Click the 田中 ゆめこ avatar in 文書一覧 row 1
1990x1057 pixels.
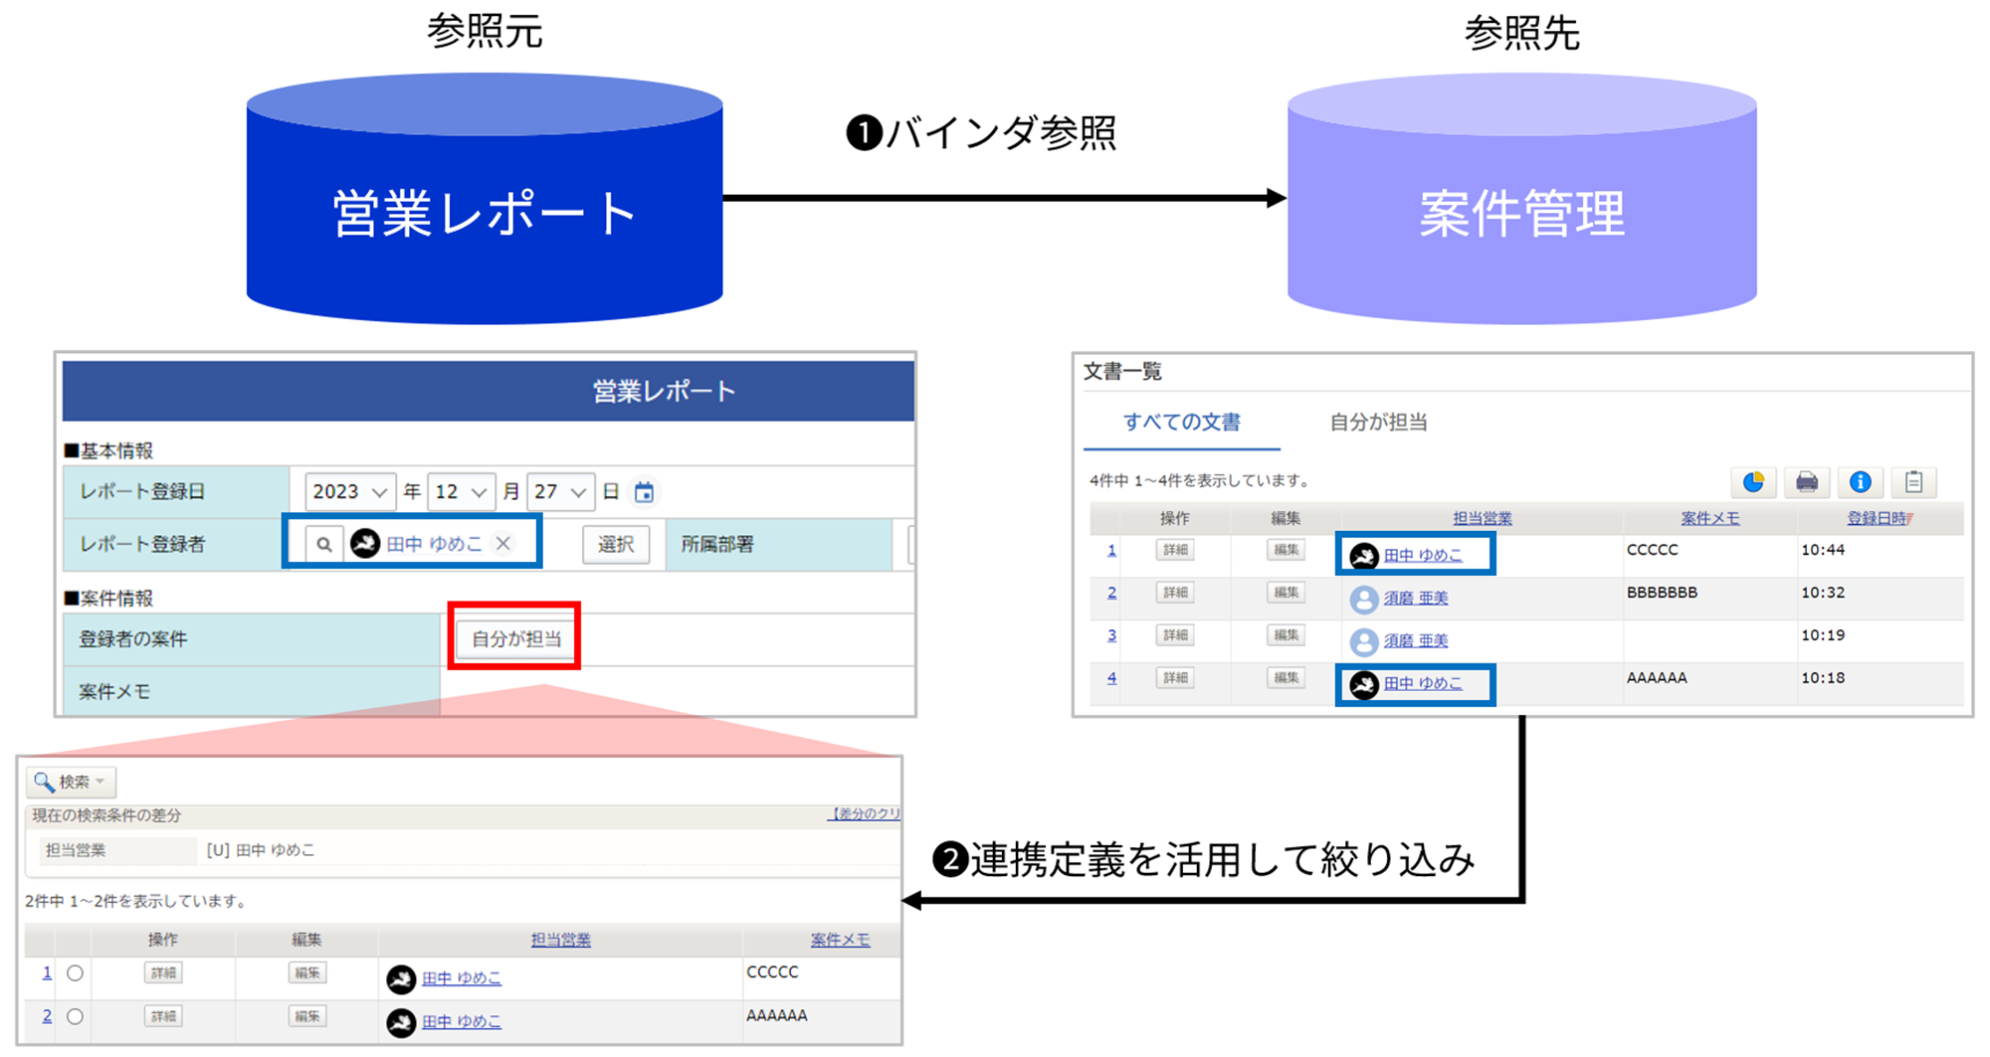(x=1364, y=556)
